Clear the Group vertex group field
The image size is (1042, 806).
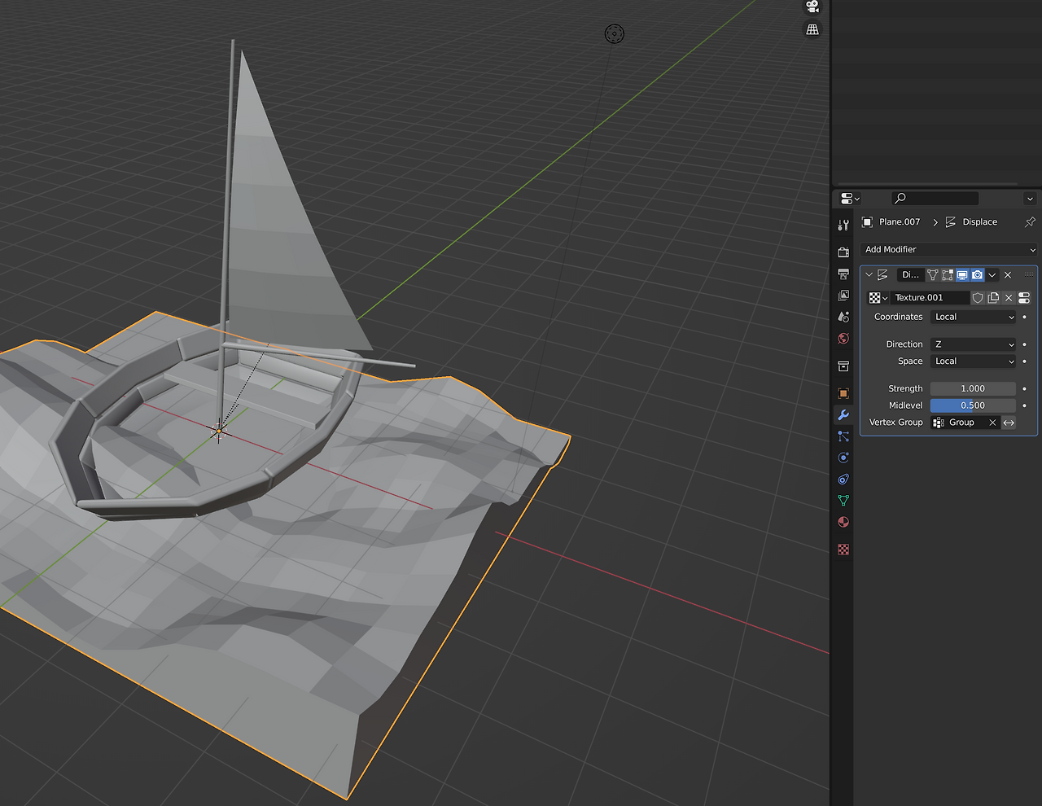pyautogui.click(x=992, y=423)
